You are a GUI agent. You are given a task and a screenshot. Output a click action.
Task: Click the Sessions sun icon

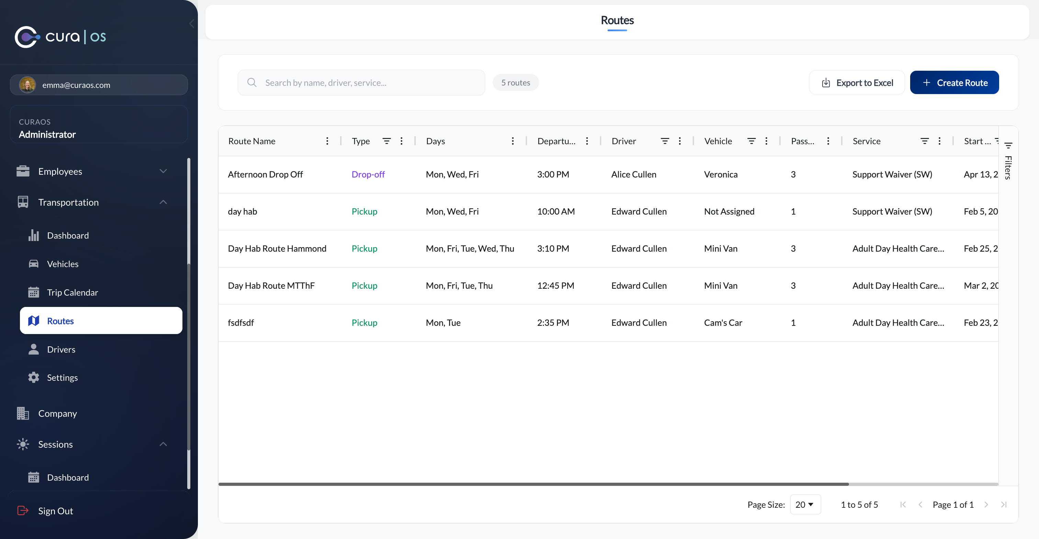[x=23, y=444]
